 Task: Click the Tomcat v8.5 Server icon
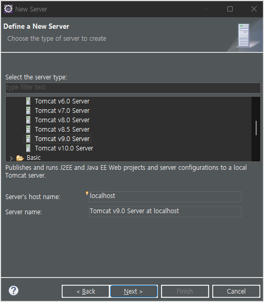[28, 130]
